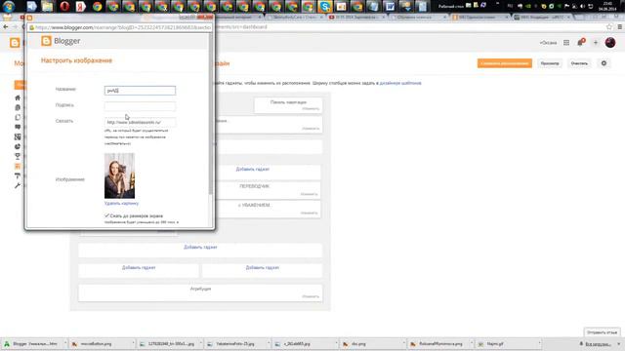Click the share plus icon in header
This screenshot has width=625, height=351.
pyautogui.click(x=596, y=43)
